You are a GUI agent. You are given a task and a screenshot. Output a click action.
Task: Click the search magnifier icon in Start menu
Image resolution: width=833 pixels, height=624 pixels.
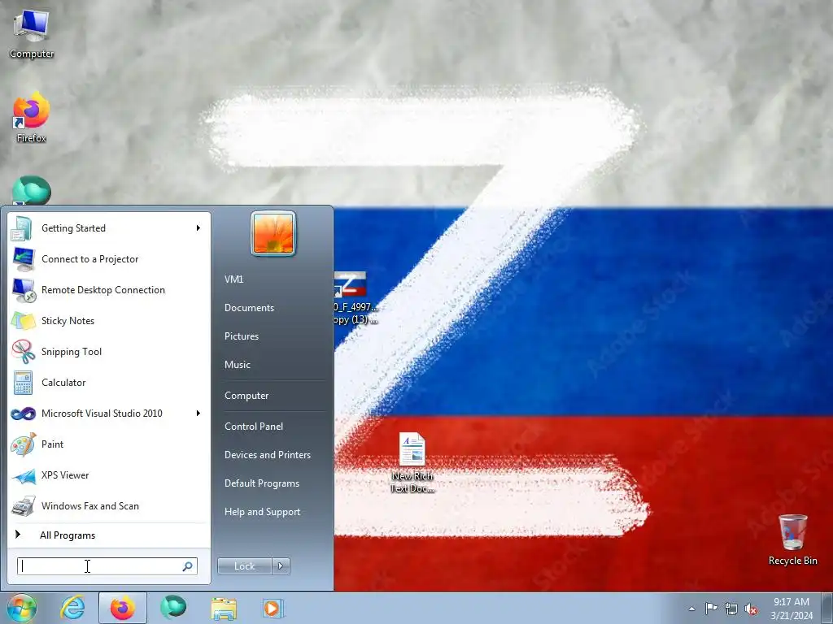(x=187, y=566)
